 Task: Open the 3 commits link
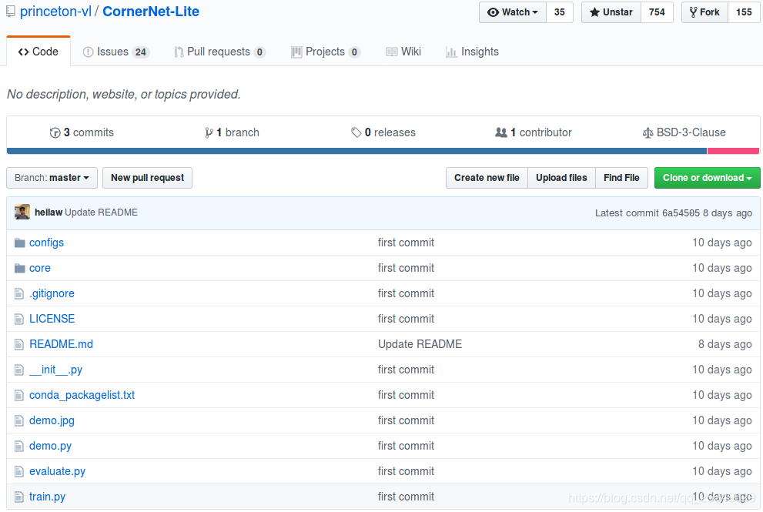click(x=82, y=132)
